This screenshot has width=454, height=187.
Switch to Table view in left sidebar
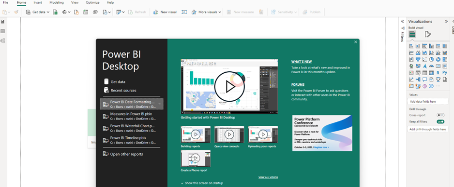(3, 31)
